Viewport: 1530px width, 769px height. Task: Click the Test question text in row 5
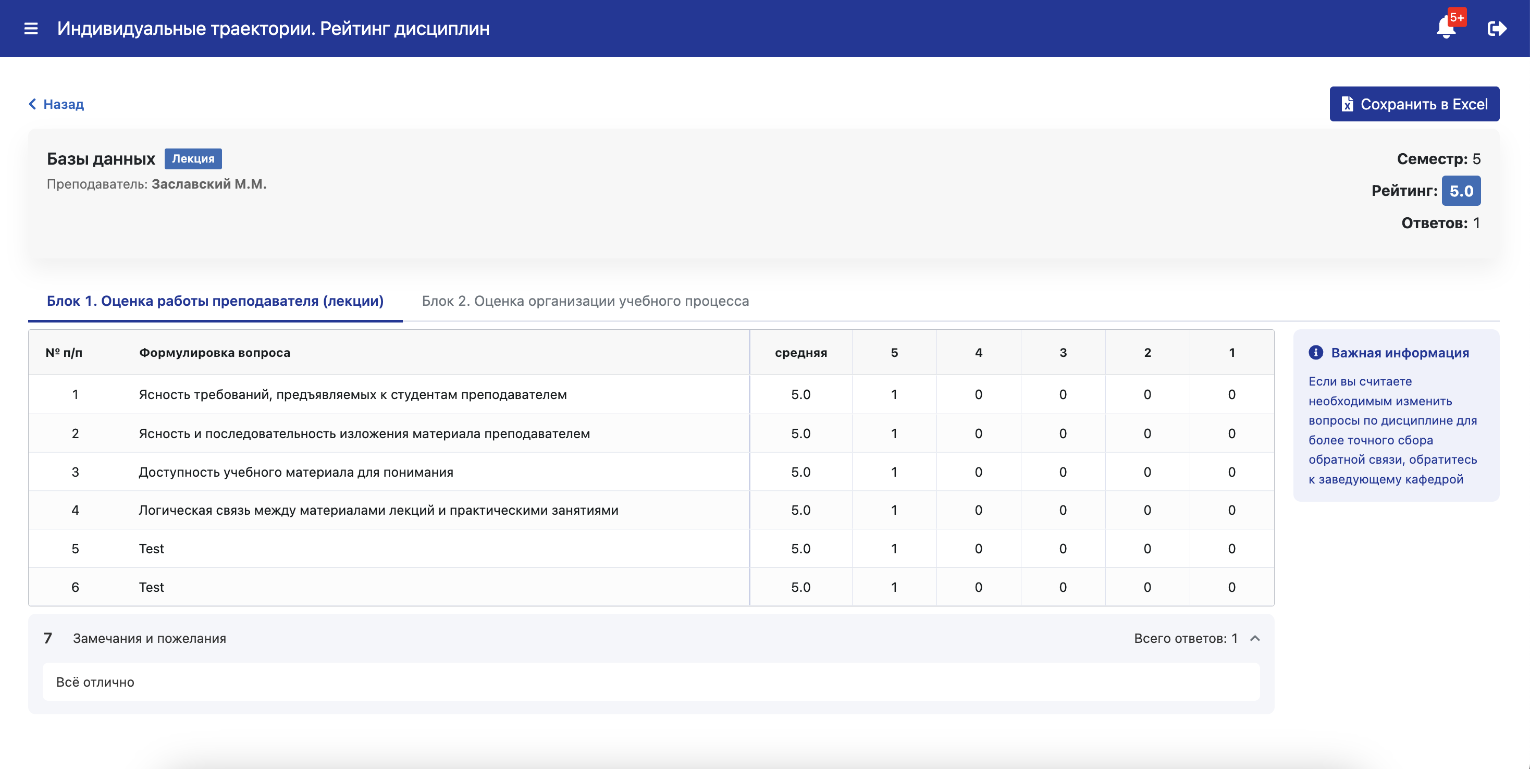click(x=152, y=549)
